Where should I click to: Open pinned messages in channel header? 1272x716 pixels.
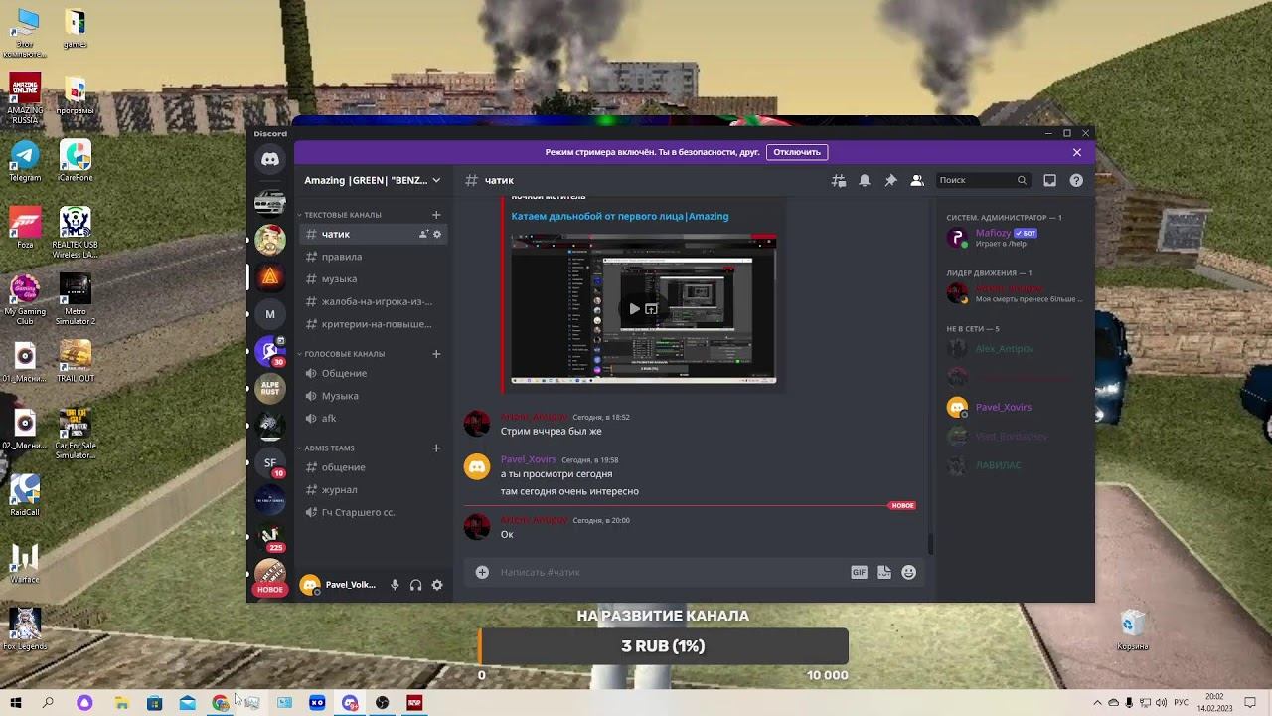tap(890, 180)
